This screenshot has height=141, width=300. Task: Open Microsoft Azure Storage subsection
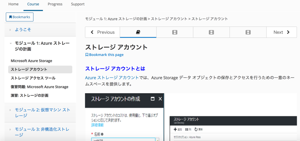coord(31,61)
